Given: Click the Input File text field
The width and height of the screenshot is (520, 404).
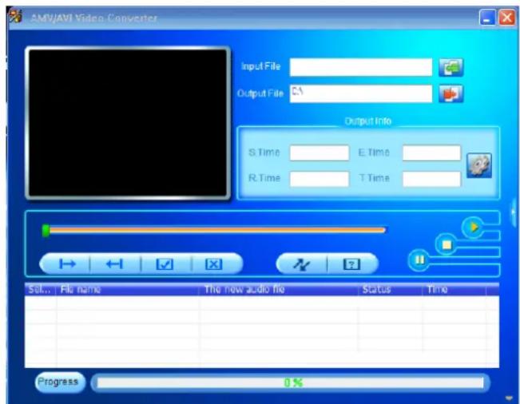Looking at the screenshot, I should (361, 67).
